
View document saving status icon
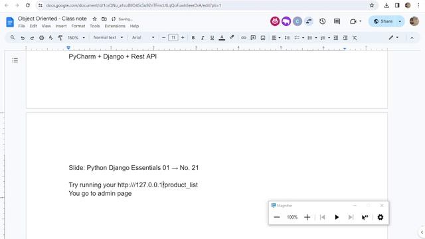tap(114, 19)
